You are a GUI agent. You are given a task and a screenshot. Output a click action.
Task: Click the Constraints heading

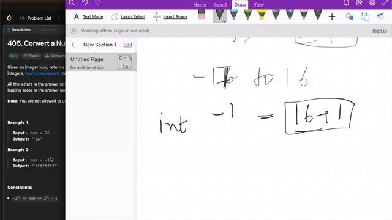[20, 188]
